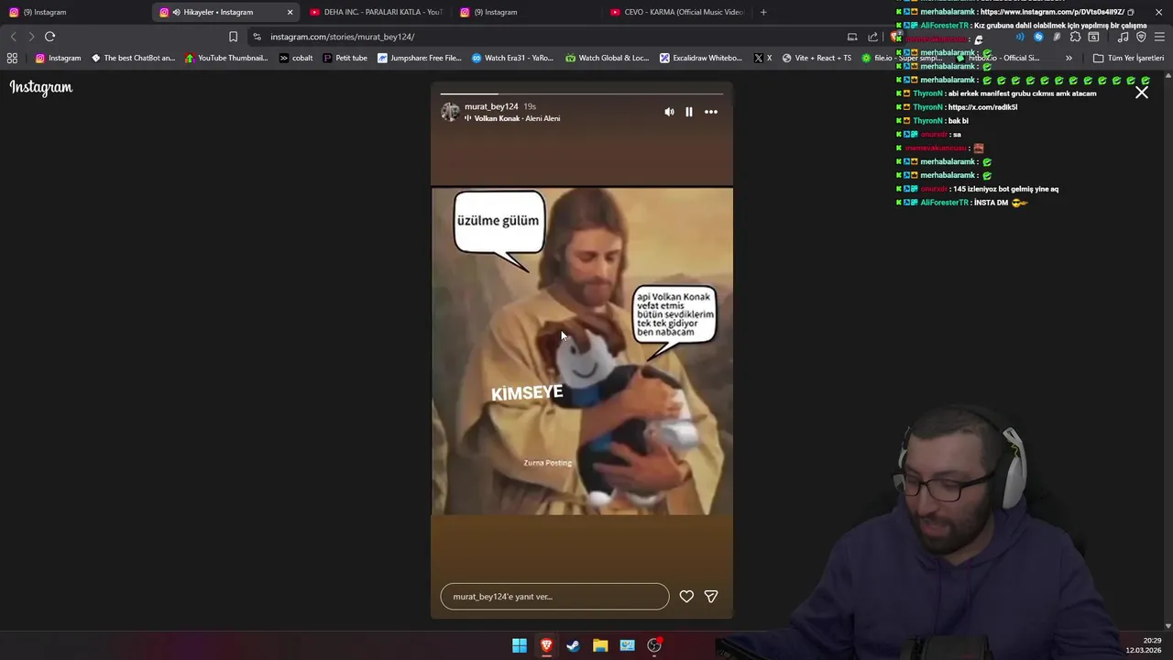
Task: Open the media control music note icon
Action: (x=1123, y=37)
